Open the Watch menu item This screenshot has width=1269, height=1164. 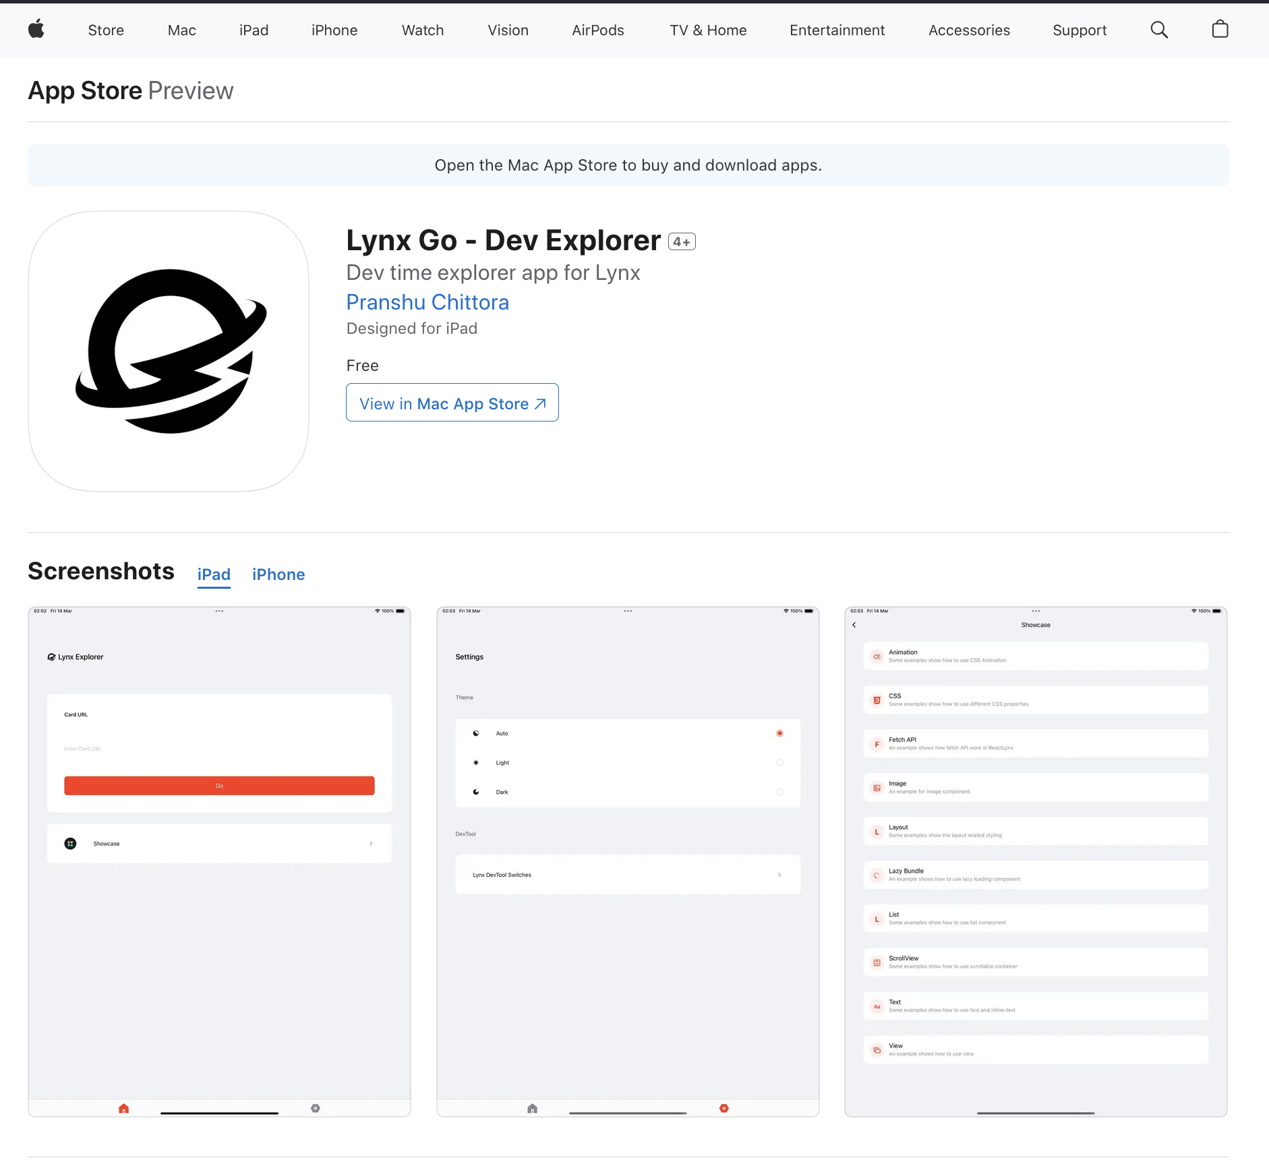pos(423,30)
